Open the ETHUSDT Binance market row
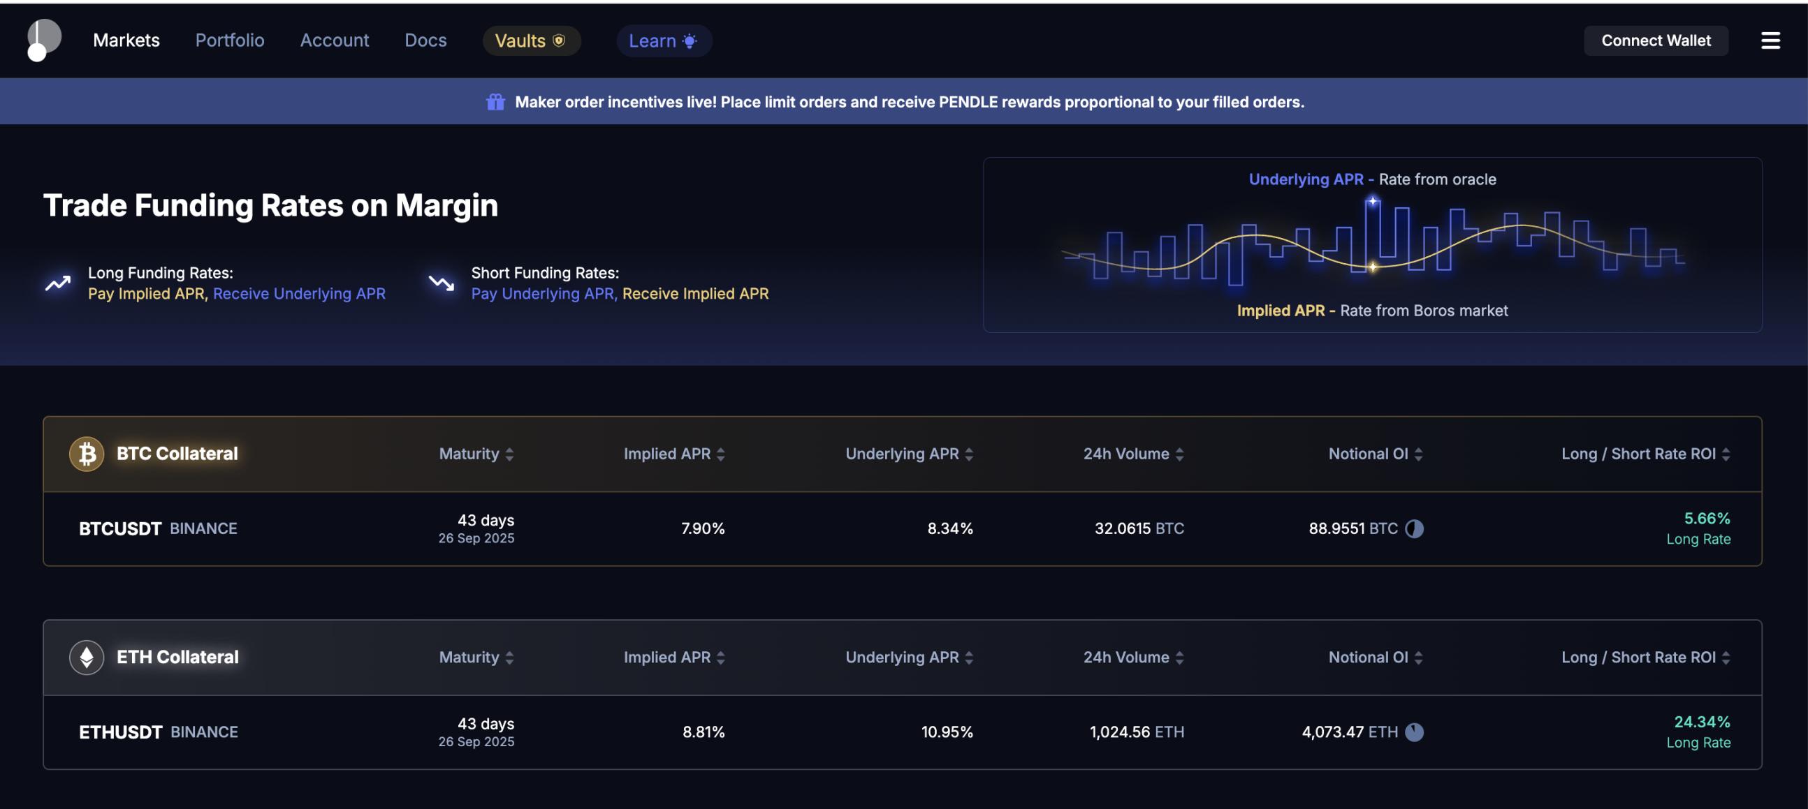The image size is (1808, 809). click(x=158, y=732)
